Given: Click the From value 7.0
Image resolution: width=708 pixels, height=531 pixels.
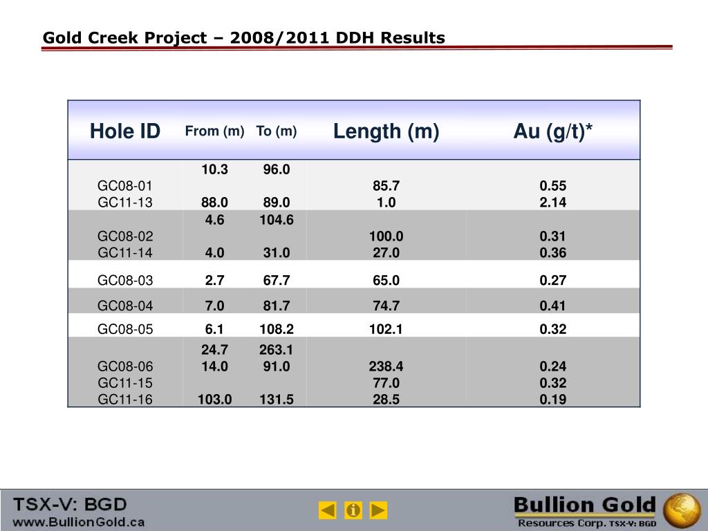Looking at the screenshot, I should pos(214,306).
